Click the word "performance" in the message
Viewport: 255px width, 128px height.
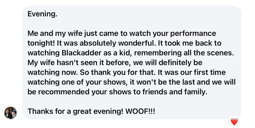pyautogui.click(x=193, y=33)
